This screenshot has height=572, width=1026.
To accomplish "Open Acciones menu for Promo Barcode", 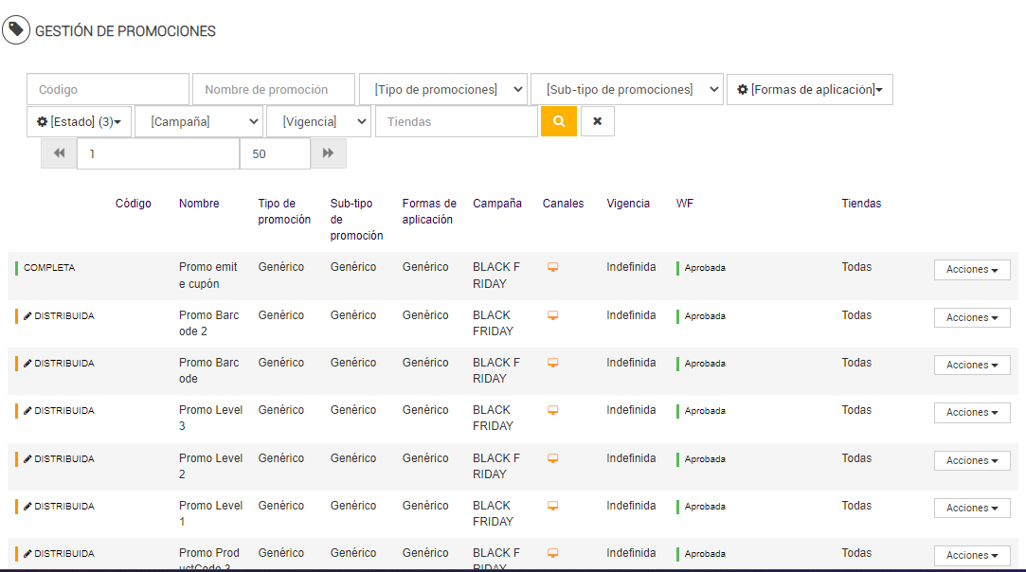I will tap(972, 366).
